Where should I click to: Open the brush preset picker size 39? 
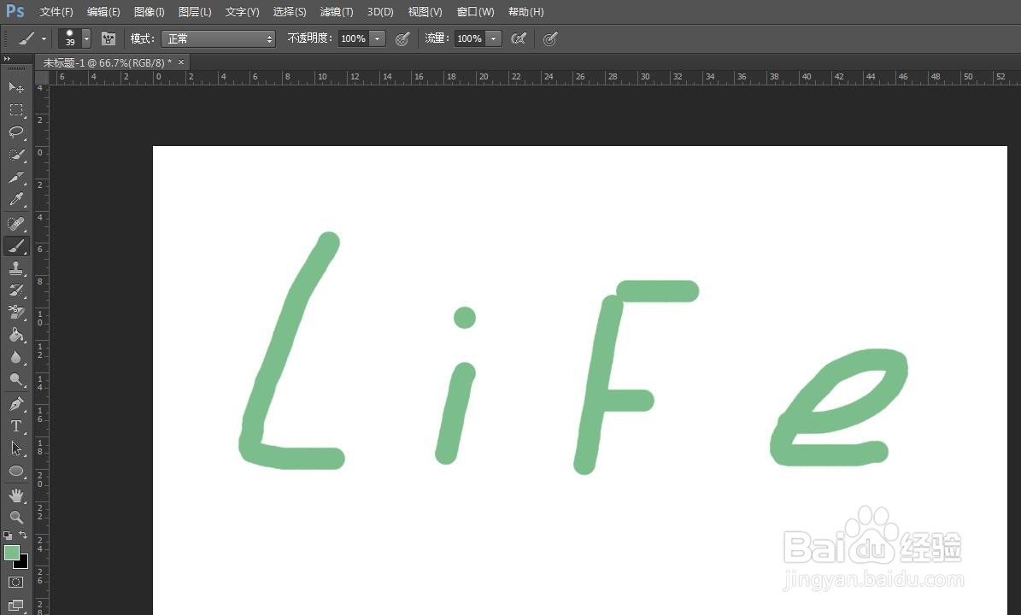(x=74, y=39)
